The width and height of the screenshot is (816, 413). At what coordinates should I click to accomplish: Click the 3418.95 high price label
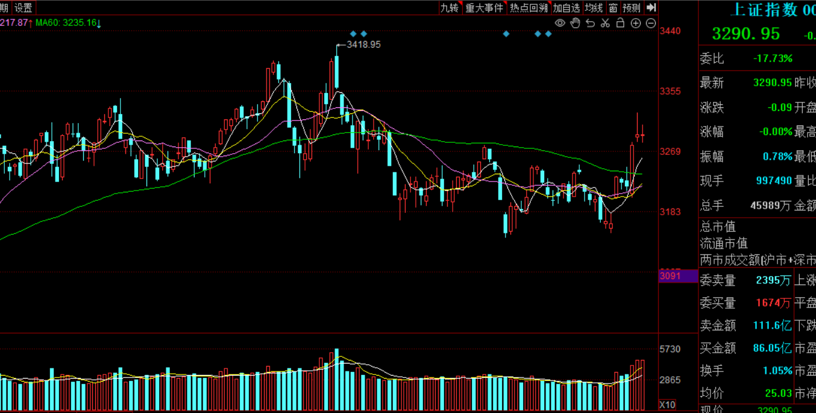click(x=364, y=44)
